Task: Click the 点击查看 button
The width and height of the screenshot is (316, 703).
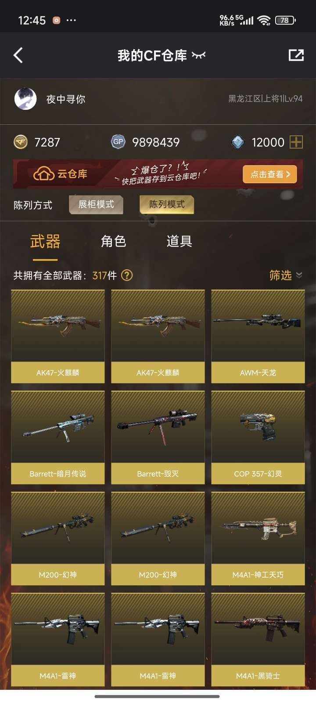Action: coord(270,174)
